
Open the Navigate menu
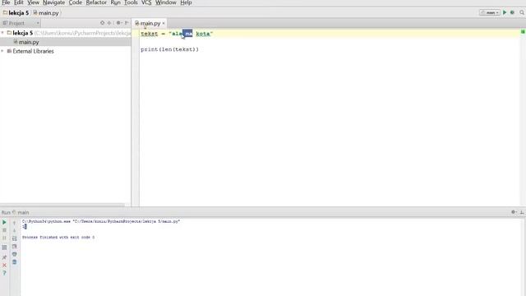(53, 2)
